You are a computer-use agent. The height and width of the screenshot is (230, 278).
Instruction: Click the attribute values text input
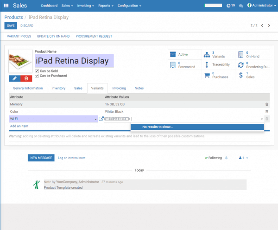tap(195, 119)
